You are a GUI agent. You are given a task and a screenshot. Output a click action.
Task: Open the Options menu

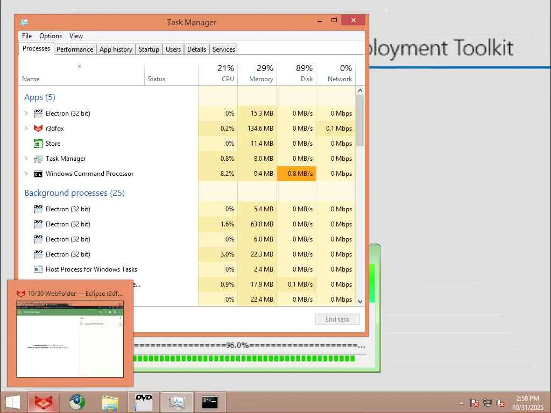pos(51,36)
